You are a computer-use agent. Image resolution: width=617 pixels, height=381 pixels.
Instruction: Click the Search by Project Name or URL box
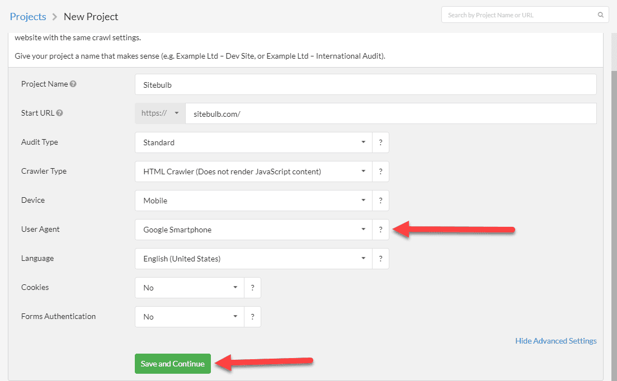coord(525,15)
